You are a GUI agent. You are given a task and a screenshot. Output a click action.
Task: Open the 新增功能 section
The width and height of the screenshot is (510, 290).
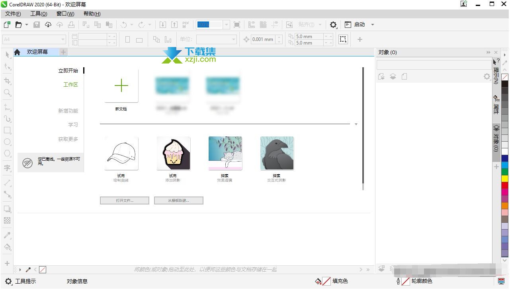[68, 111]
